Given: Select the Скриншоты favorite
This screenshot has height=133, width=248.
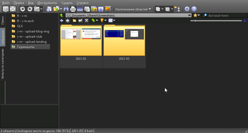Looking at the screenshot, I should pyautogui.click(x=30, y=47).
